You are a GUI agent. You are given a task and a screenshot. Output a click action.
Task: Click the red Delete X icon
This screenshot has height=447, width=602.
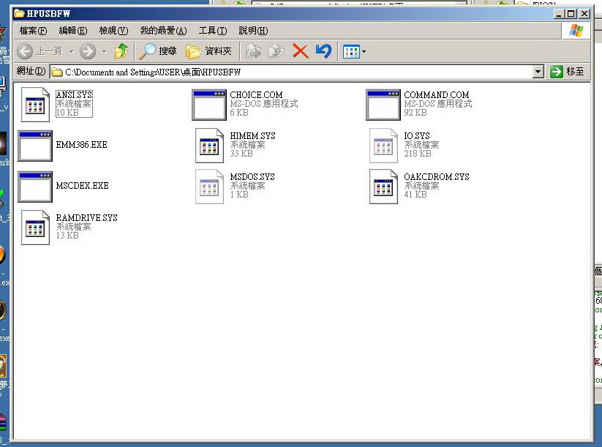(x=300, y=51)
